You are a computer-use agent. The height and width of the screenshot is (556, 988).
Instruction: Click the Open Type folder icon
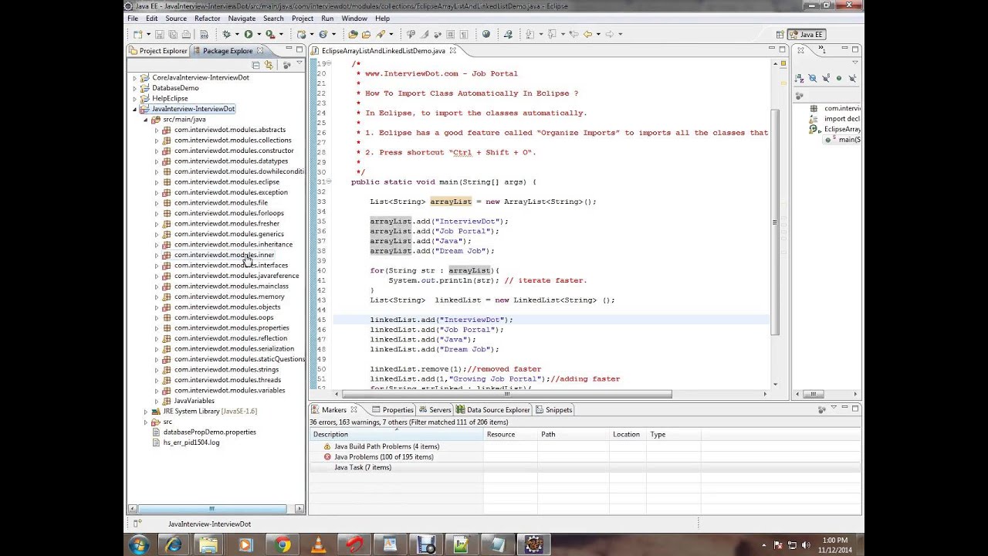tap(353, 34)
